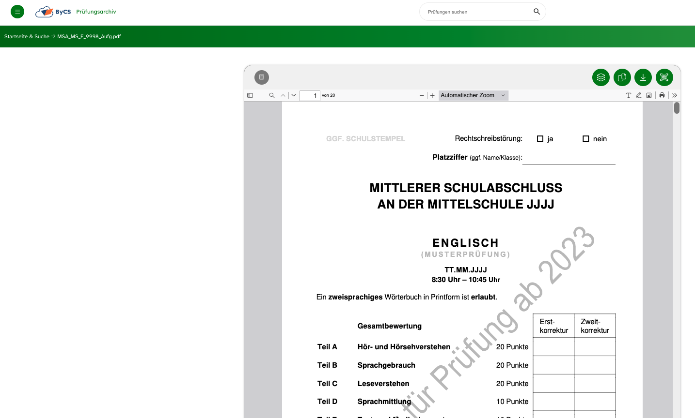
Task: Click the page number input field
Action: [310, 95]
